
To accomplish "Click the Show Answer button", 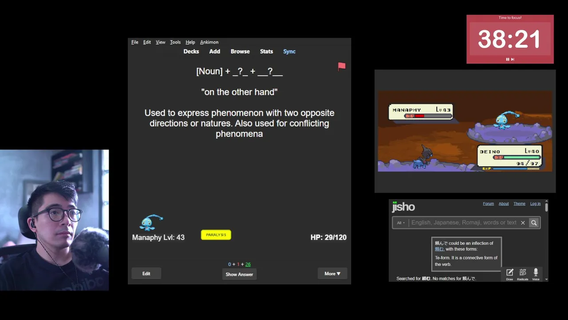I will coord(239,274).
